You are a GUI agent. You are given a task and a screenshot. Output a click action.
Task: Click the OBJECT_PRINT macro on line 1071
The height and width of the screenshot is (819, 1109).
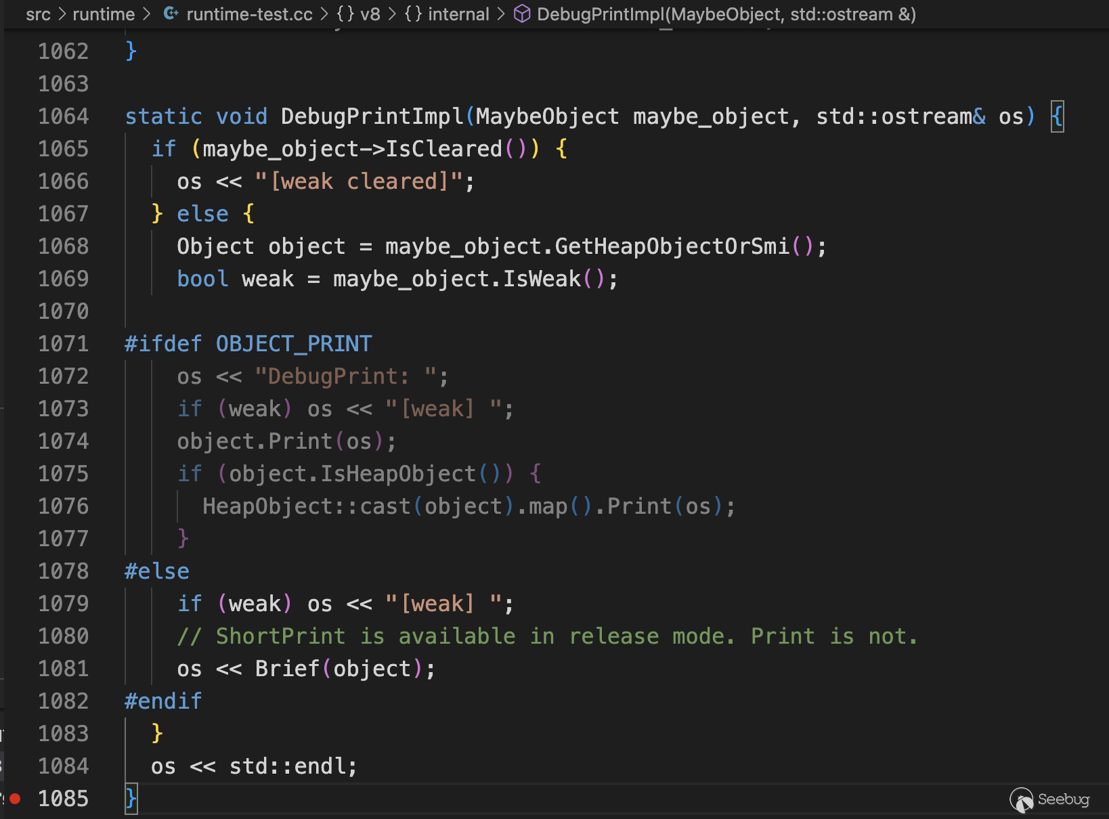294,344
